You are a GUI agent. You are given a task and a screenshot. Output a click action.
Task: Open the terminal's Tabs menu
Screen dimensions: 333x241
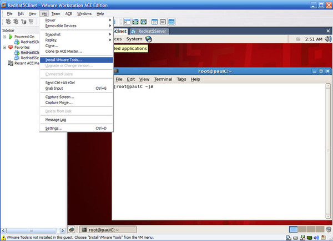(181, 79)
